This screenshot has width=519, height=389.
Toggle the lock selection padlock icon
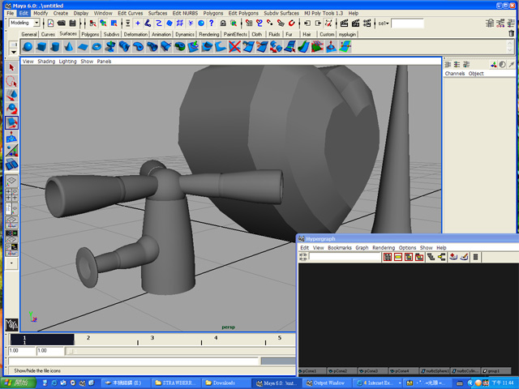click(223, 24)
